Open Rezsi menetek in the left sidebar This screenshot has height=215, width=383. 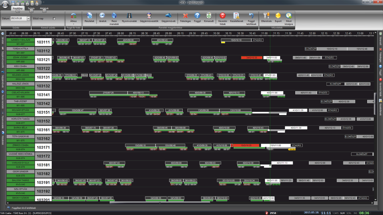click(x=3, y=100)
